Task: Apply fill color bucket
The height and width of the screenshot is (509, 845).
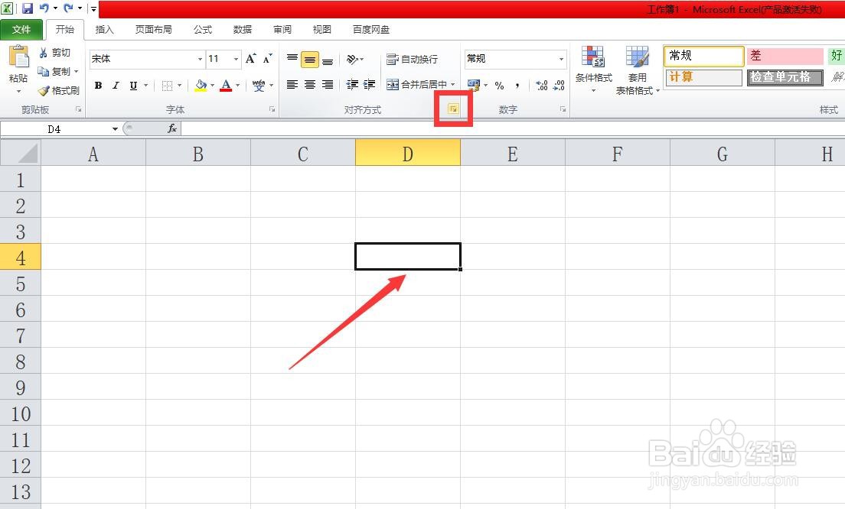Action: click(201, 85)
